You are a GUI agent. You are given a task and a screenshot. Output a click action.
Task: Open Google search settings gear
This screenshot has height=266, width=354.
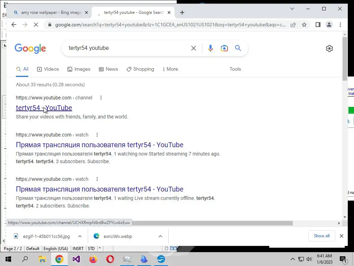[329, 48]
